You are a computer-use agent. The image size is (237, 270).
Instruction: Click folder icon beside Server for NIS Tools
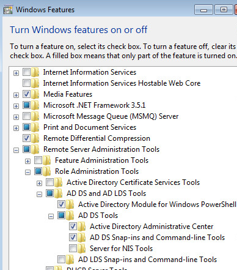pos(82,249)
